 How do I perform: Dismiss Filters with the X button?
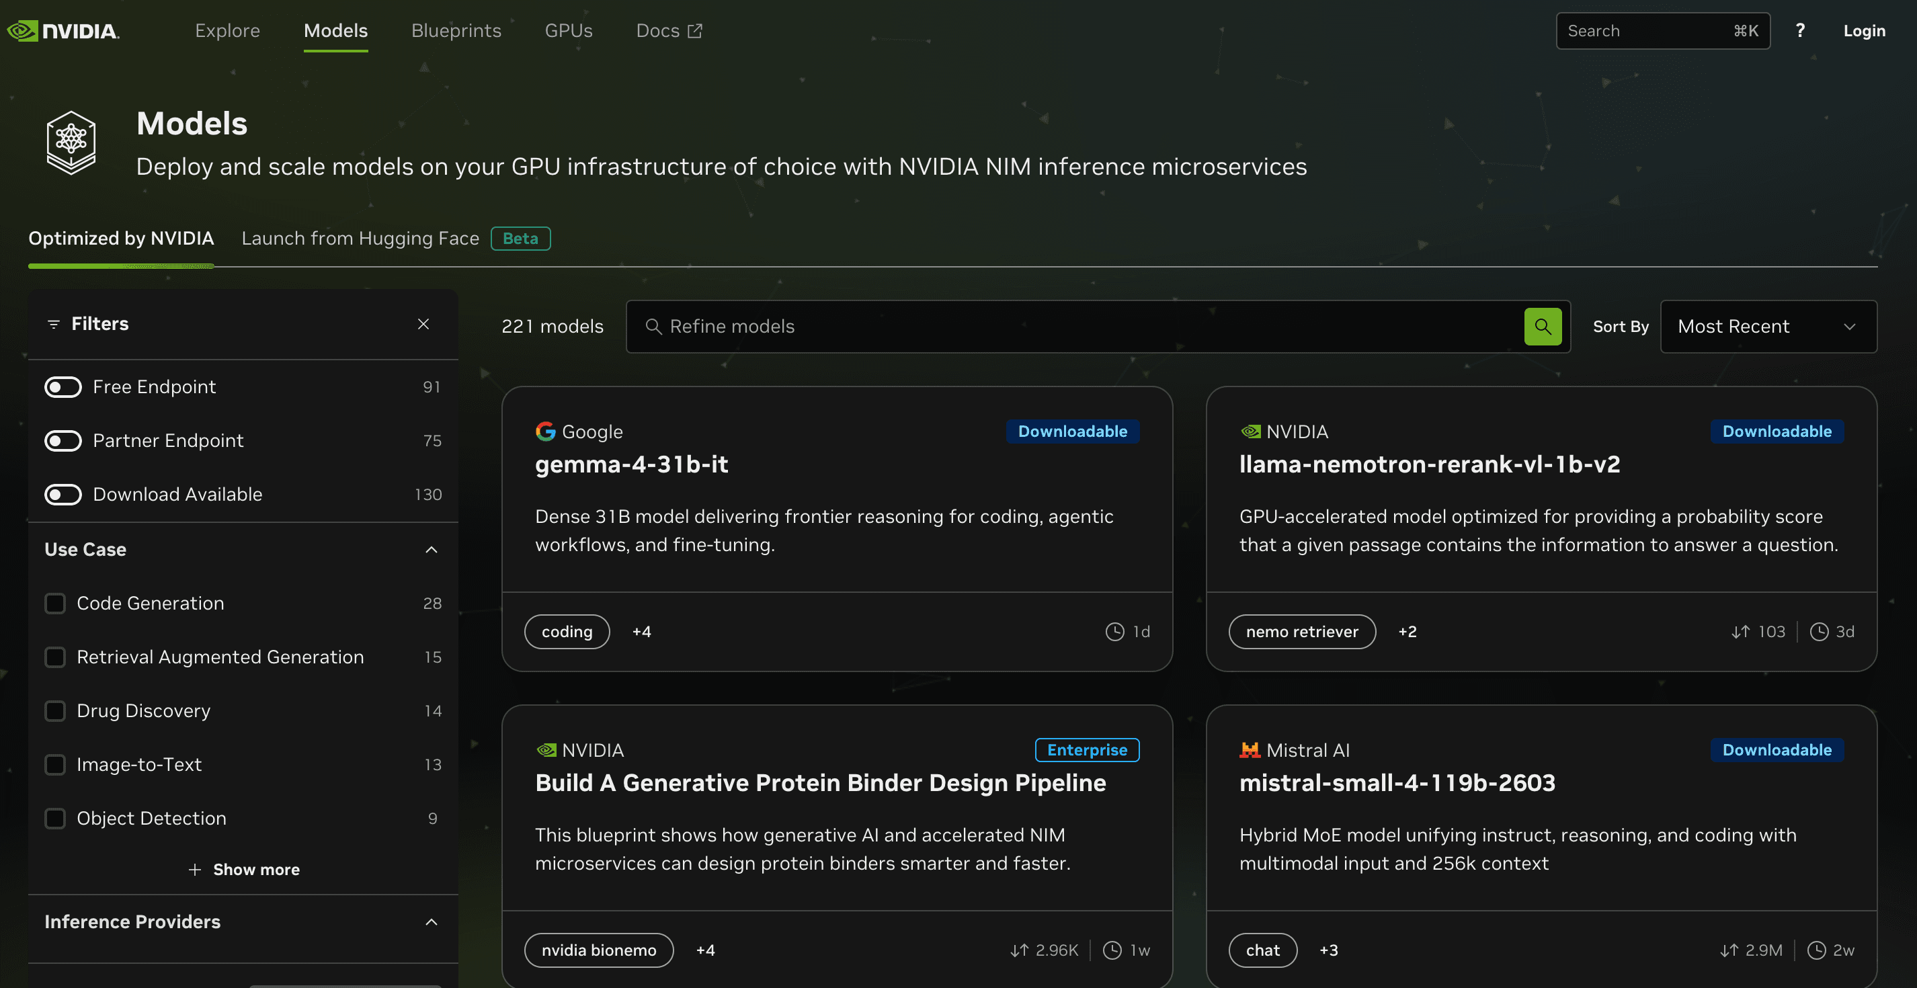click(423, 324)
